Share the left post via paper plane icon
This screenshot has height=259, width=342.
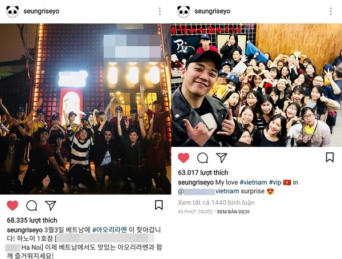pyautogui.click(x=51, y=205)
